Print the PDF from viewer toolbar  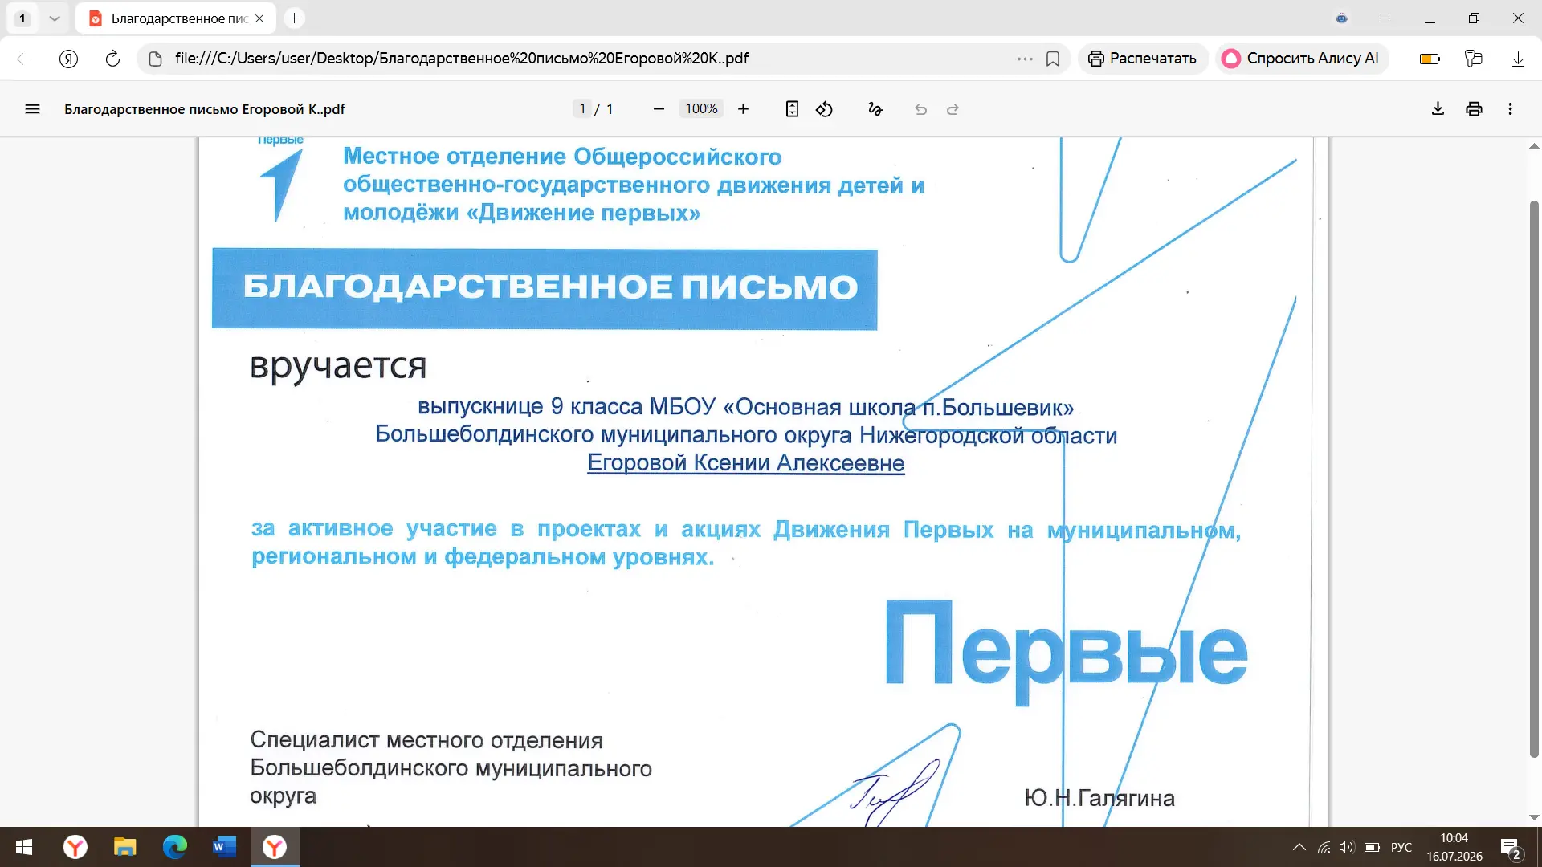tap(1474, 109)
